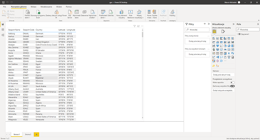260x140 pixels.
Task: Select the trophy-shaped visual icon
Action: (229, 57)
